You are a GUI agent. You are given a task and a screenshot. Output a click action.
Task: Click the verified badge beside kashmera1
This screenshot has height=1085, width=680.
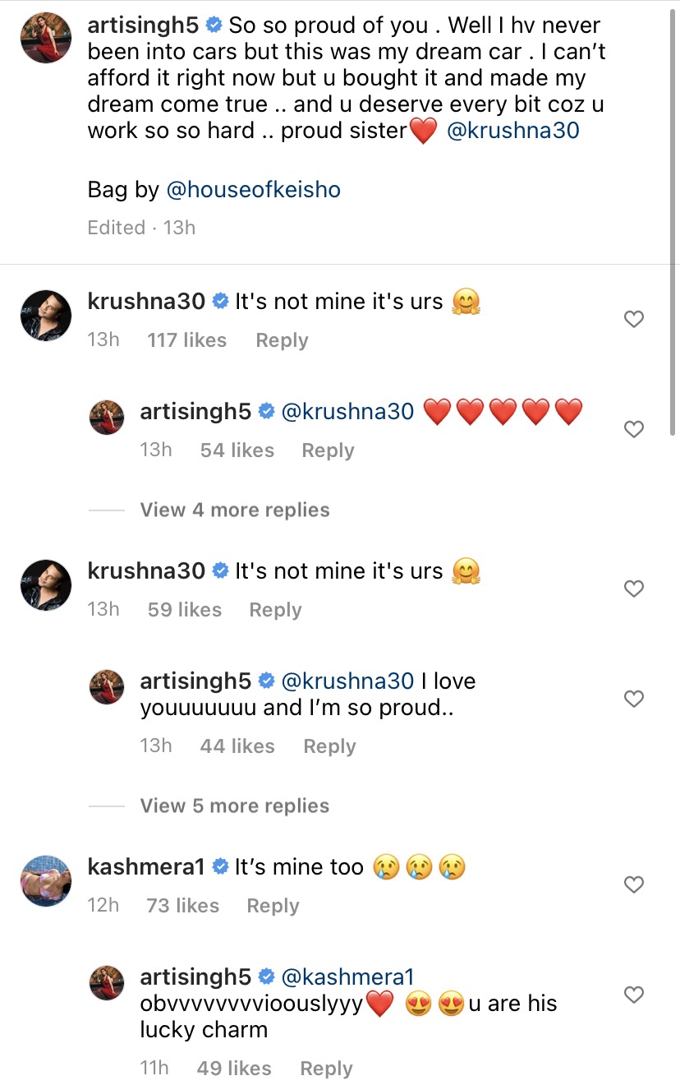219,866
